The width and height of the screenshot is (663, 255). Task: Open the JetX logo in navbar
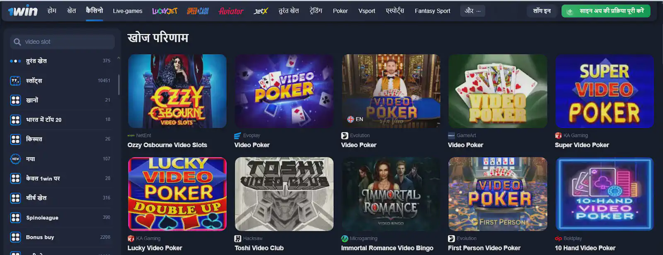261,11
